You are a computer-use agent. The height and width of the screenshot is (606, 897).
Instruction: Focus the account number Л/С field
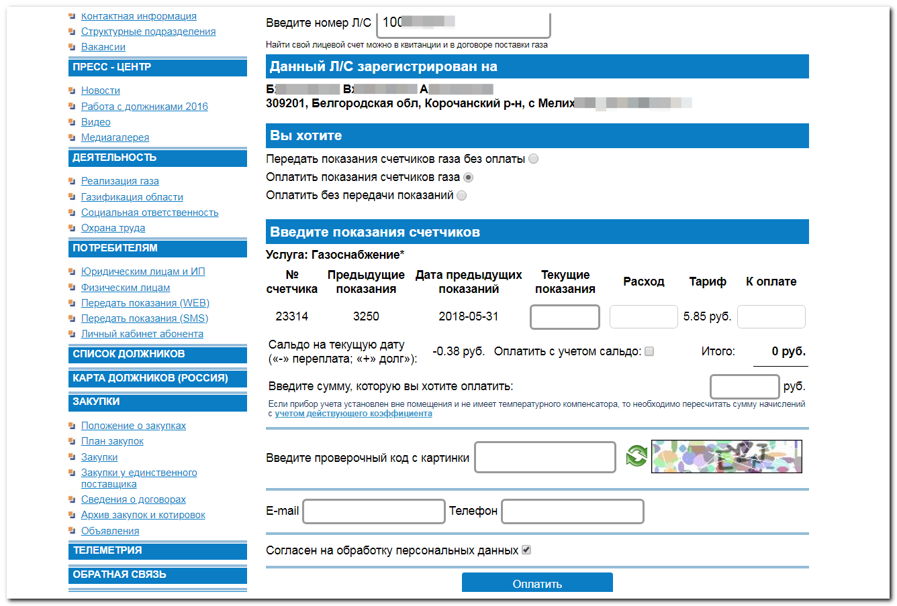click(463, 24)
